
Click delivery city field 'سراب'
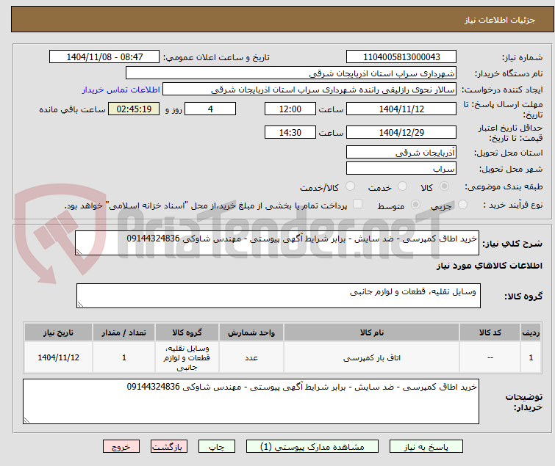click(401, 168)
